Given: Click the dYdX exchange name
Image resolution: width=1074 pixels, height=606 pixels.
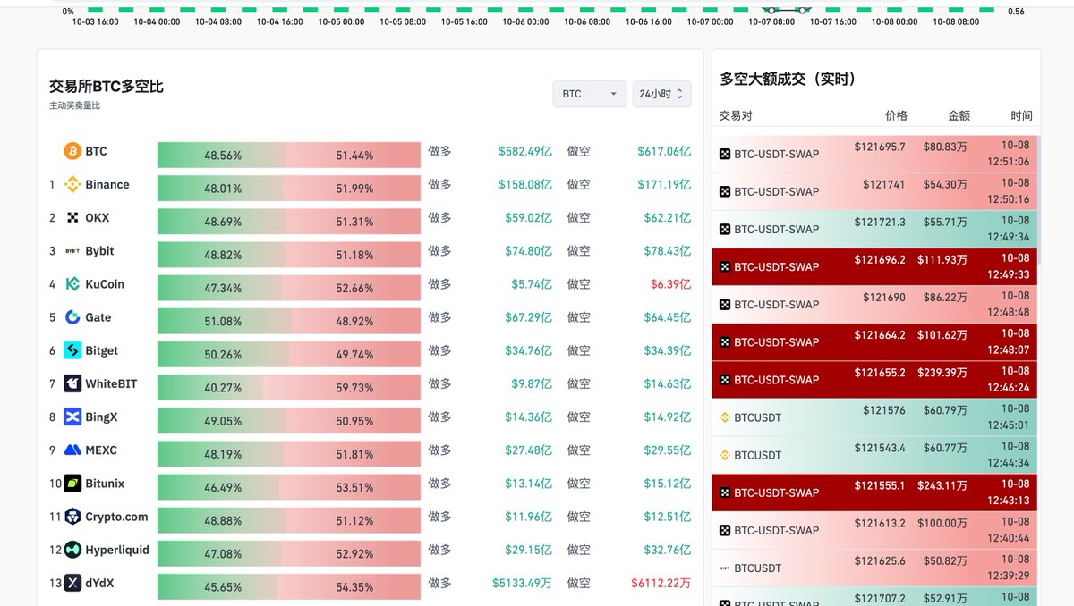Looking at the screenshot, I should (99, 583).
